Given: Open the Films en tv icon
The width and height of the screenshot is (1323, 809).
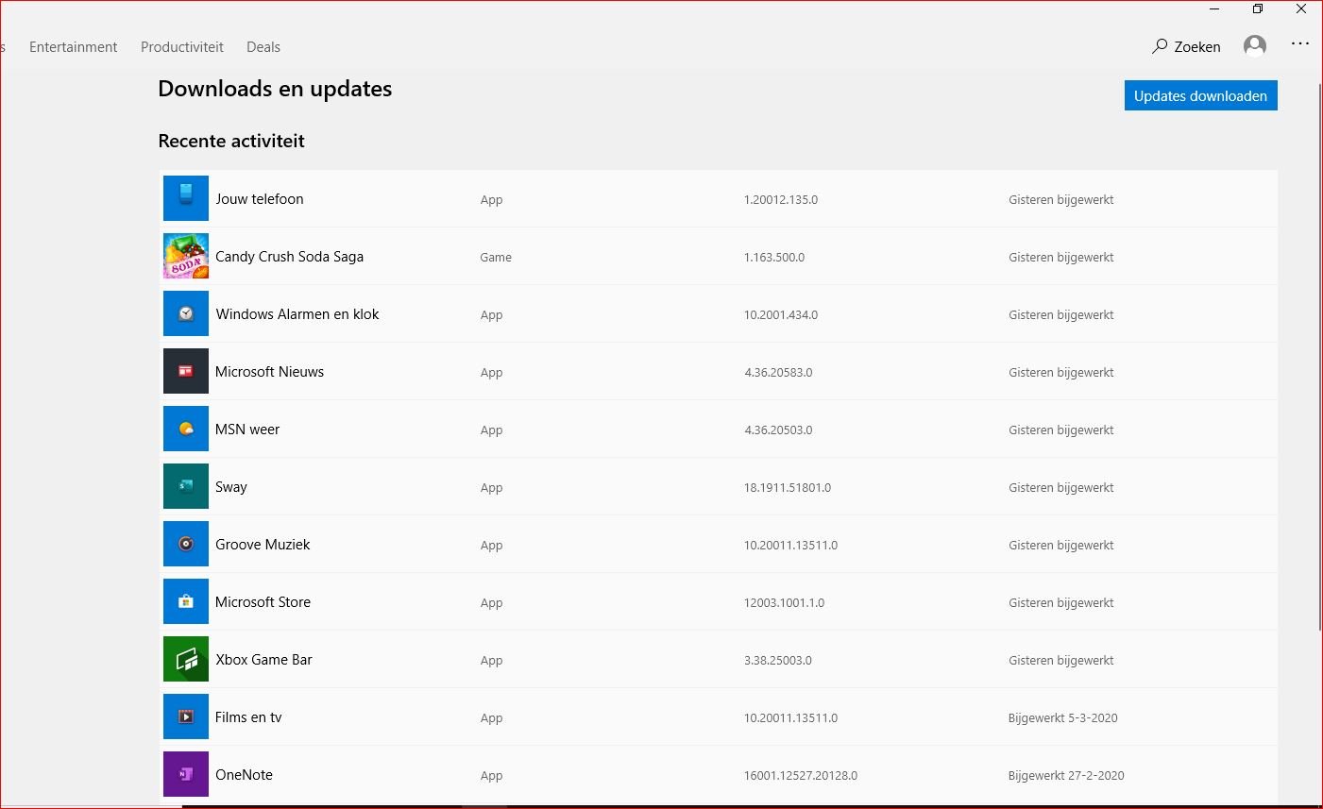Looking at the screenshot, I should (186, 716).
